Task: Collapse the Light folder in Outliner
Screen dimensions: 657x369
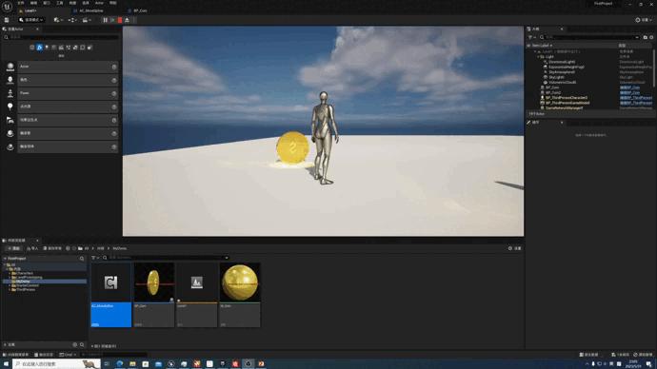Action: coord(538,56)
